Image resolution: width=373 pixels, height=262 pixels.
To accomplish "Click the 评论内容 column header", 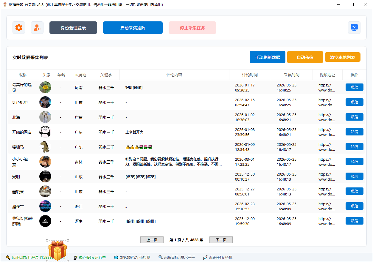I will click(x=174, y=75).
